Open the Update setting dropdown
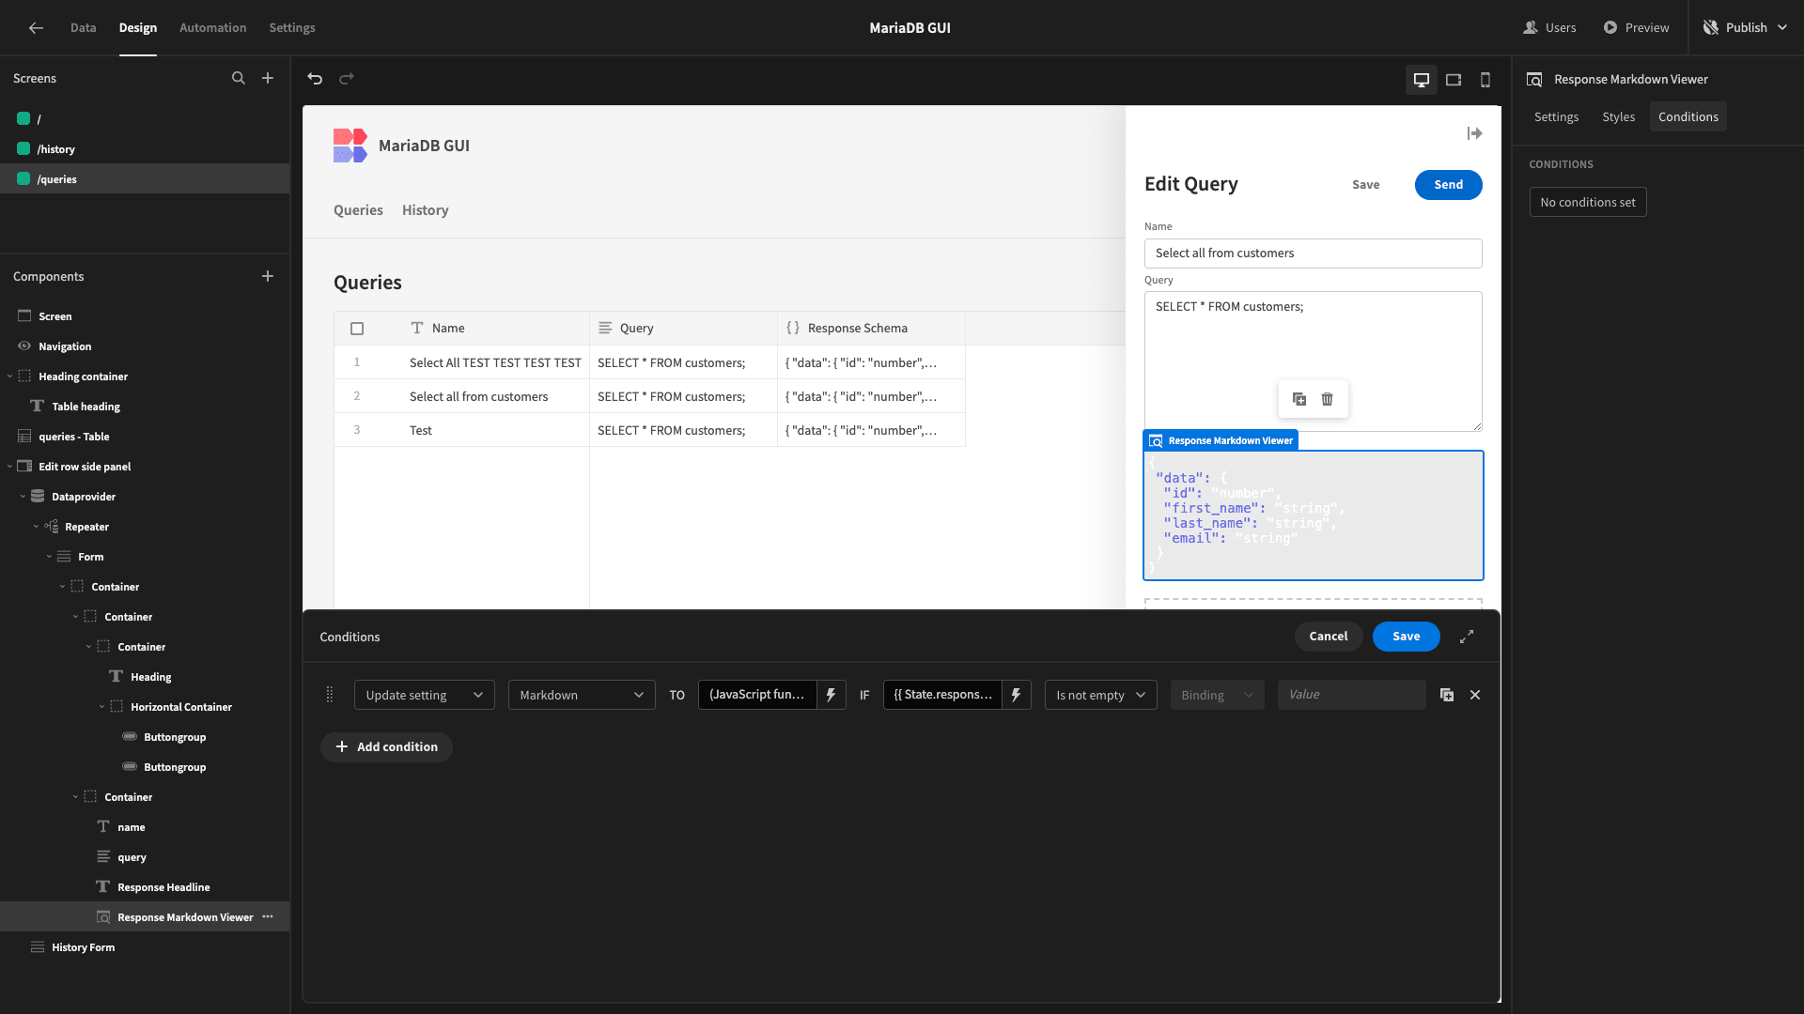This screenshot has width=1804, height=1014. point(425,695)
